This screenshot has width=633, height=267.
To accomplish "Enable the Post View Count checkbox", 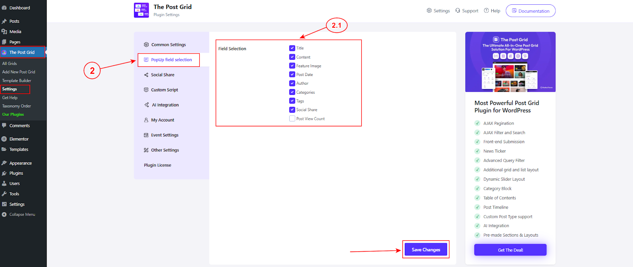I will (292, 119).
